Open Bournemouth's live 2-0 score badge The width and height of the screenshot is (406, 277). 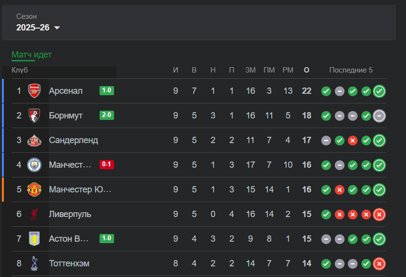(x=107, y=115)
